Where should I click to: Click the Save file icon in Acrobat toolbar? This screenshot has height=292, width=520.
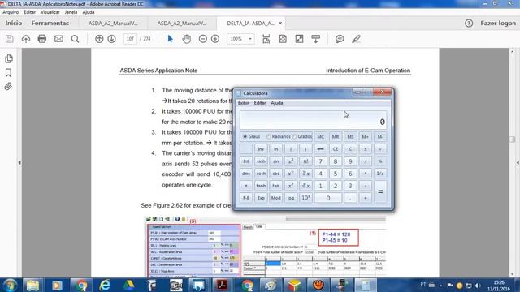10,39
